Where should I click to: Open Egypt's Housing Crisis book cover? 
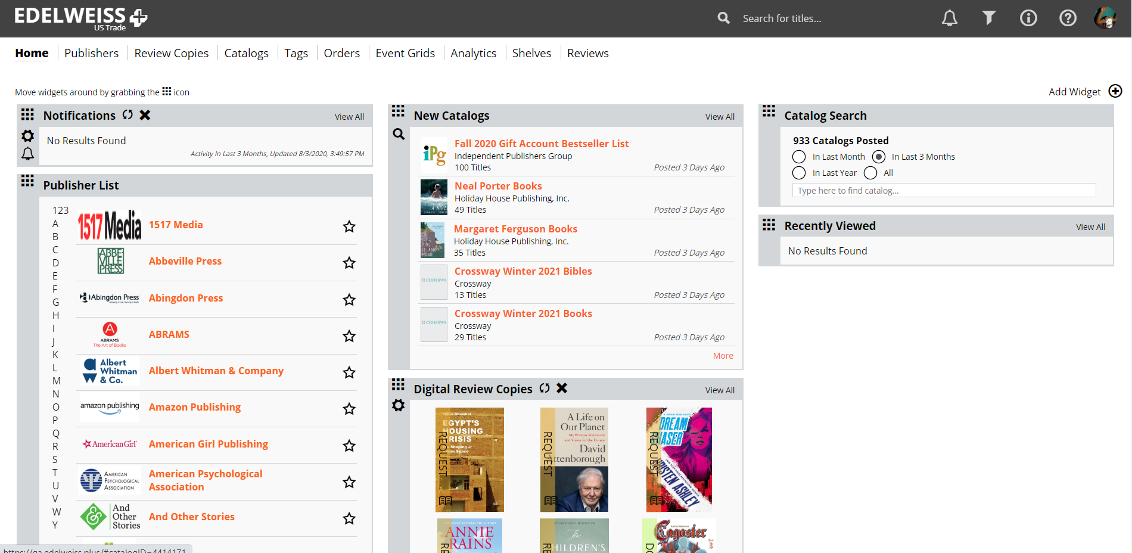point(469,459)
